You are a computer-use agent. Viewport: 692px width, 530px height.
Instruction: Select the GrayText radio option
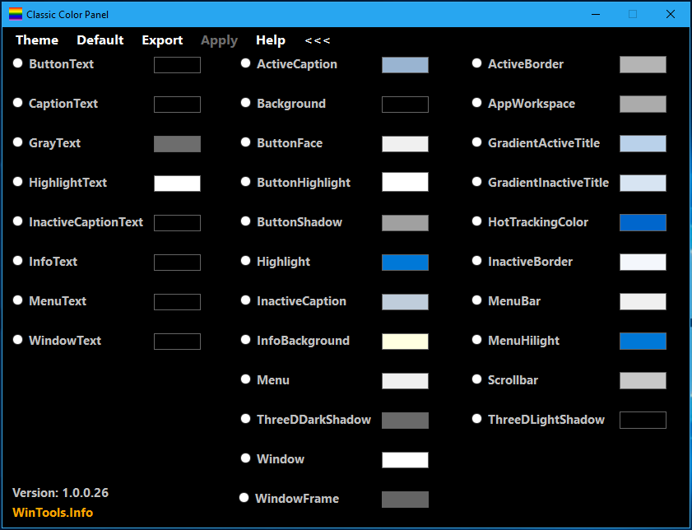pyautogui.click(x=17, y=142)
